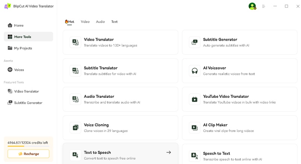Image resolution: width=301 pixels, height=164 pixels.
Task: Click BlipCut AI Video Translator title text
Action: 33,6
